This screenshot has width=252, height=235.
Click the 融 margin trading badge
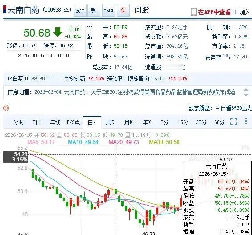(94, 11)
